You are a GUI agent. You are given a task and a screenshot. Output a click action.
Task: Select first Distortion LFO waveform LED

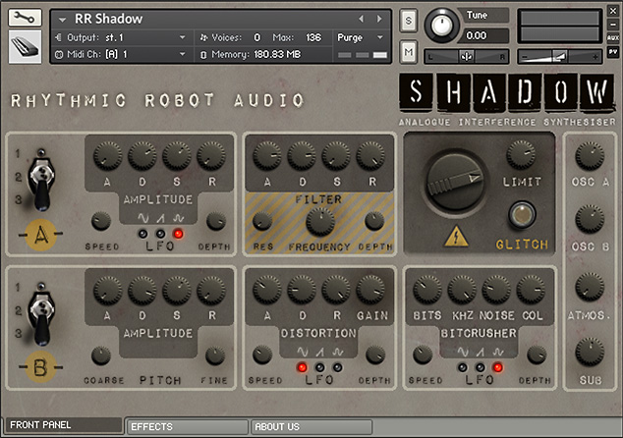coord(303,368)
